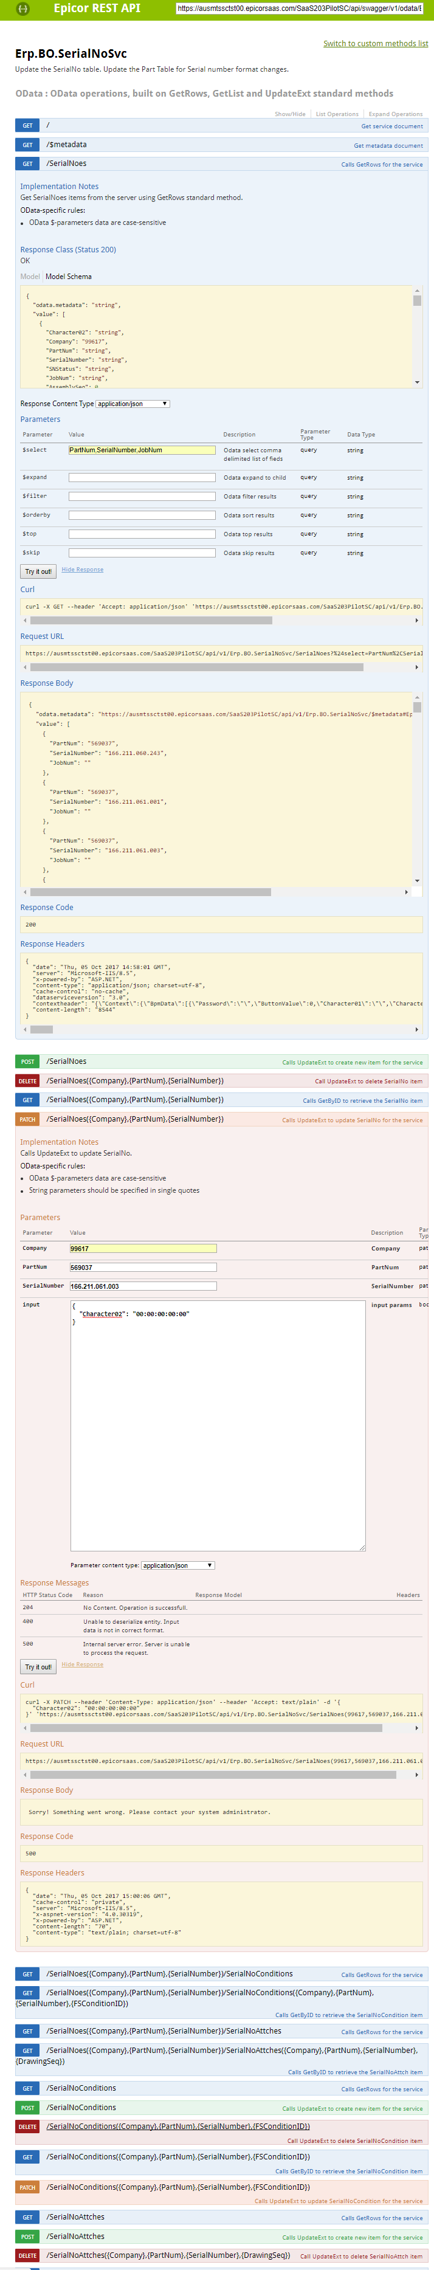Click the red DELETE badge for /SerialNoes({Company},{PartNum},{SerialNumber})
The height and width of the screenshot is (2270, 434).
pyautogui.click(x=27, y=1080)
